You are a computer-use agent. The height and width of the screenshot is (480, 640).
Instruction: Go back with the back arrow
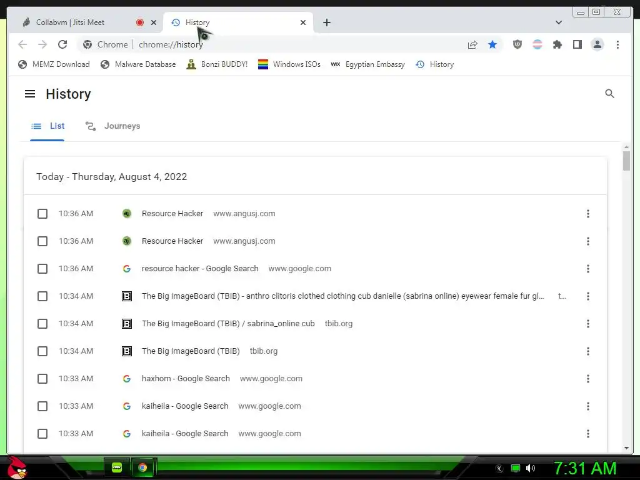click(22, 44)
